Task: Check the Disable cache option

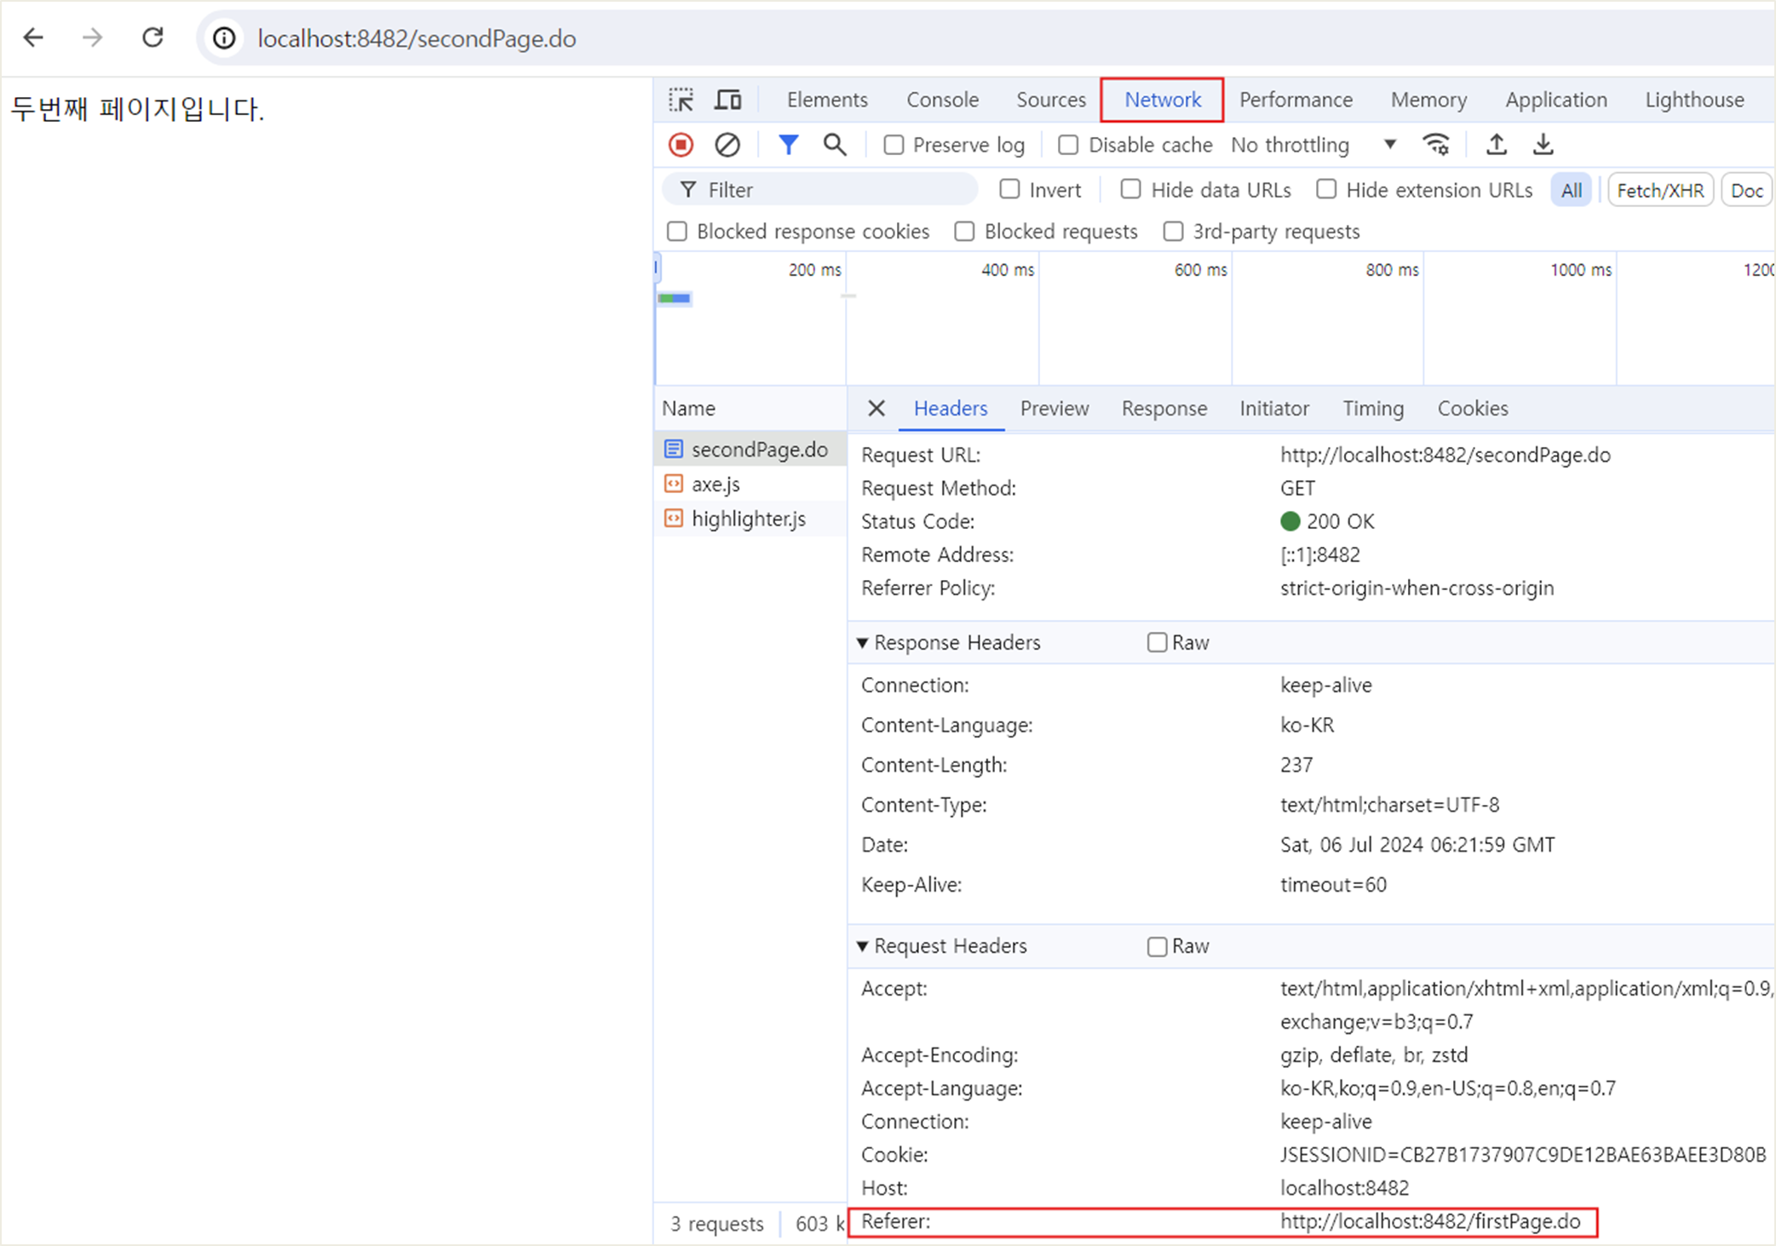Action: pos(1068,145)
